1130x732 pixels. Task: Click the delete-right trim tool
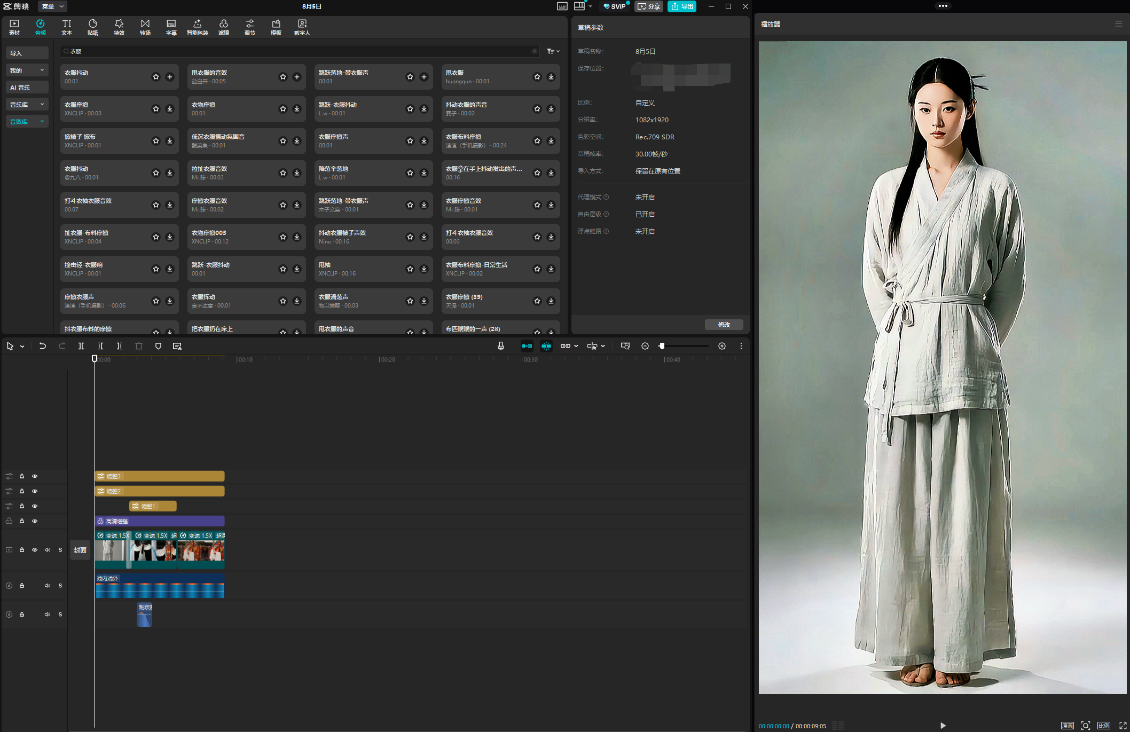point(120,346)
